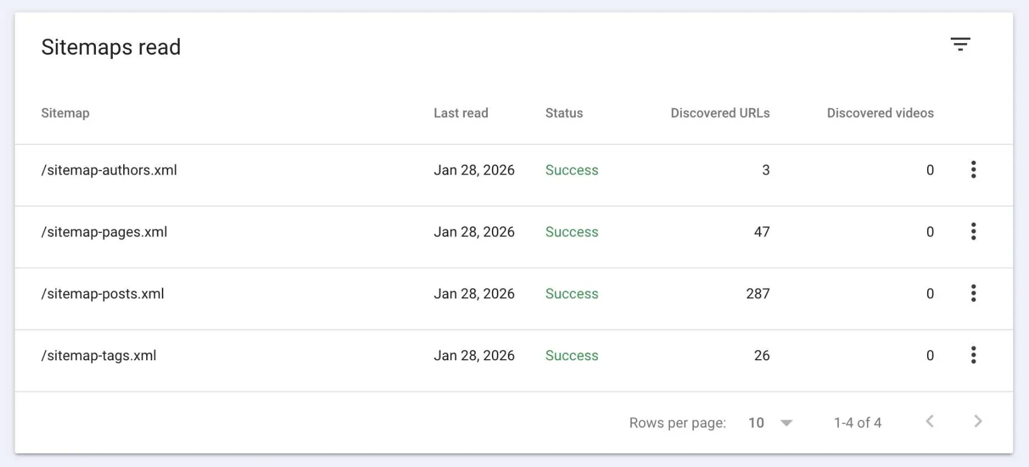Go to next page of sitemaps
The width and height of the screenshot is (1029, 467).
tap(977, 422)
